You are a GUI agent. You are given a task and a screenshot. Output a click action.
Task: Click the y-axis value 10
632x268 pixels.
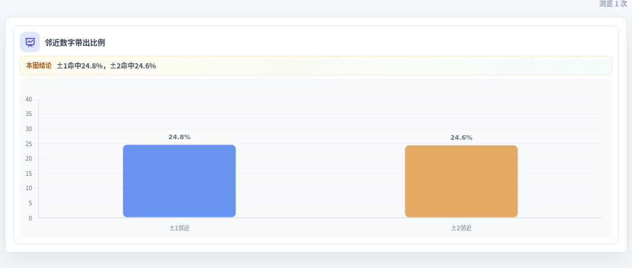pyautogui.click(x=28, y=189)
